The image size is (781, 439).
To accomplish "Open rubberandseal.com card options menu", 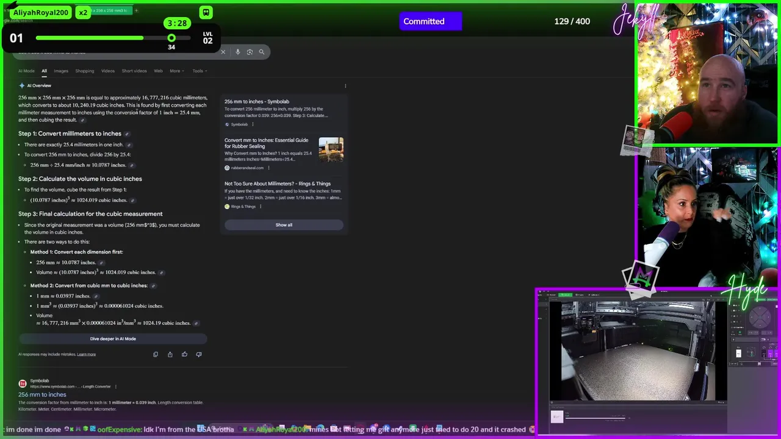I will [x=268, y=168].
